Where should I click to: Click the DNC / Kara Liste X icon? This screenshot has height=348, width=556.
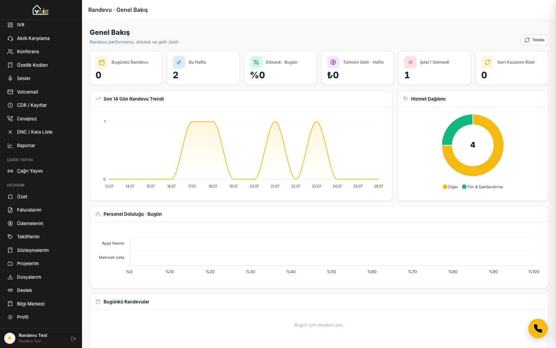coord(10,132)
